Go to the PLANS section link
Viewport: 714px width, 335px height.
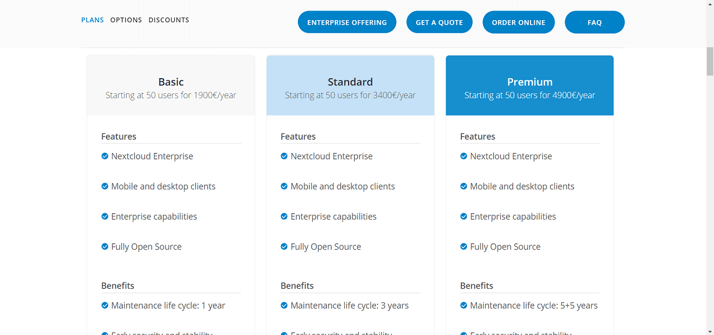click(93, 20)
